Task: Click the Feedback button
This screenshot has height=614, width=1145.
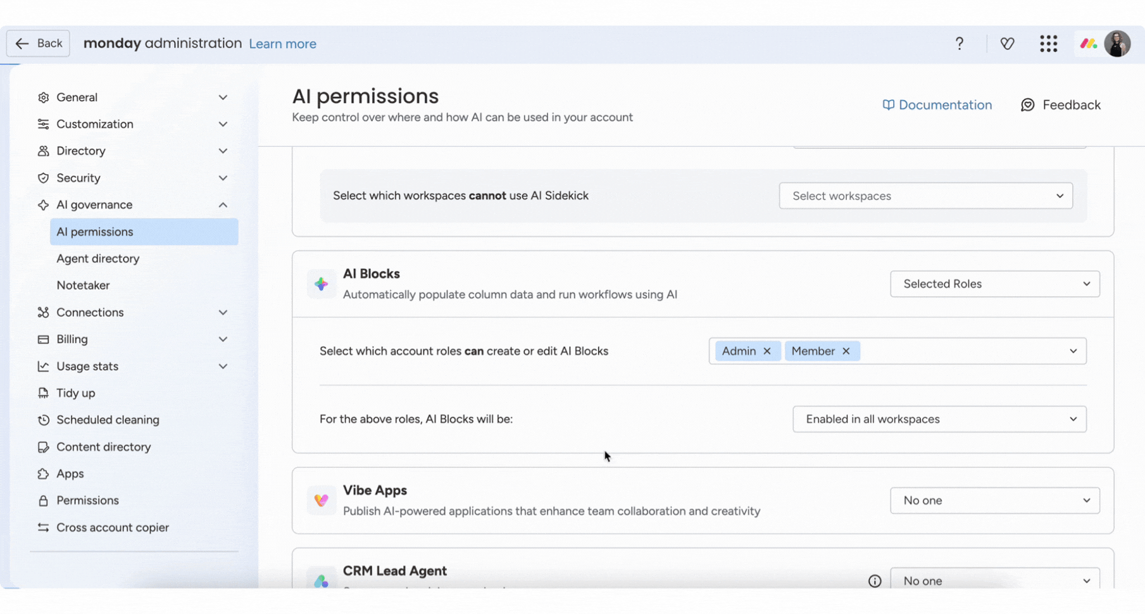Action: (1061, 104)
